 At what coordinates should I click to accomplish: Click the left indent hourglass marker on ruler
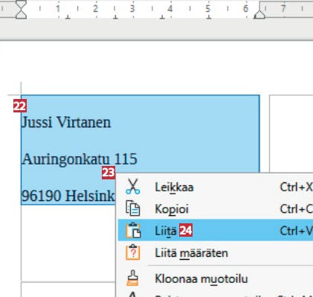(21, 9)
